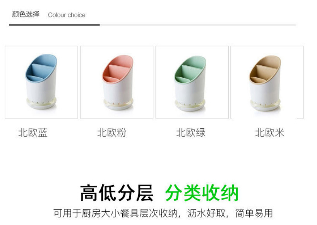Click the 可用于厨房大小餐具层次收纳 description text
Image resolution: width=317 pixels, height=225 pixels.
[115, 213]
